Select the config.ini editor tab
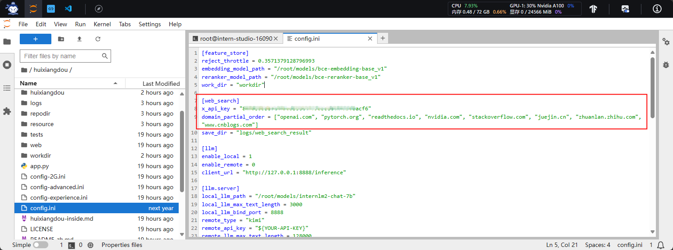The width and height of the screenshot is (673, 250). [x=329, y=39]
